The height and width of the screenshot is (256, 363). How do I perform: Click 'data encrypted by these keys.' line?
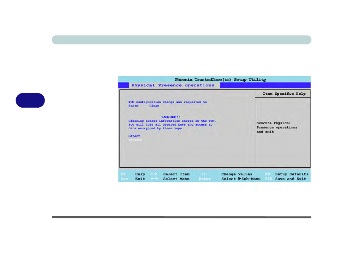[x=156, y=129]
